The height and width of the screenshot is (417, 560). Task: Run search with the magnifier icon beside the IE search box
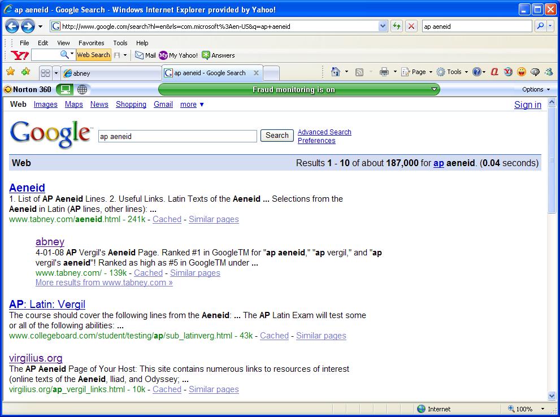click(540, 26)
